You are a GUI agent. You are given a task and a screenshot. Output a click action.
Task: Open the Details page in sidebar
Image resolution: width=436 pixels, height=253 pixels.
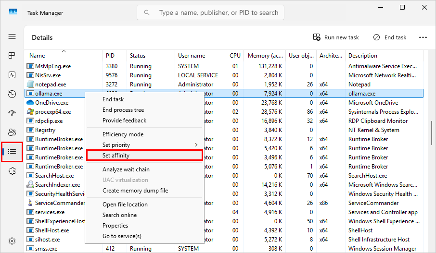click(12, 152)
